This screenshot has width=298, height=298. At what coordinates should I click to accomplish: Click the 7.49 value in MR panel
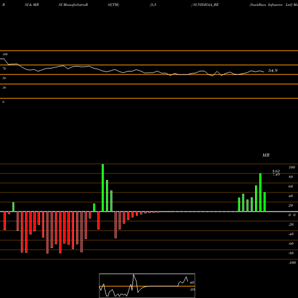(276, 175)
